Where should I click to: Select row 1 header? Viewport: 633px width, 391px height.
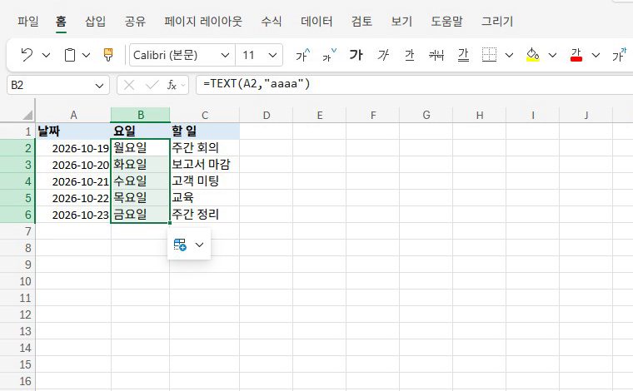17,131
